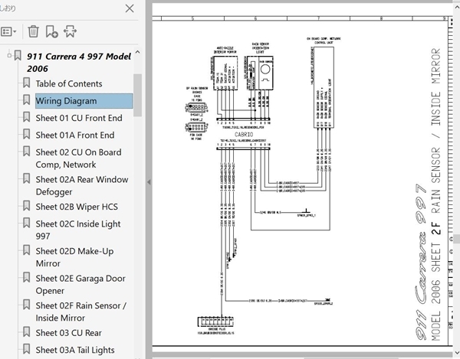Screen dimensions: 460x359
Task: Collapse the navigation pane with the left arrow
Action: (149, 182)
